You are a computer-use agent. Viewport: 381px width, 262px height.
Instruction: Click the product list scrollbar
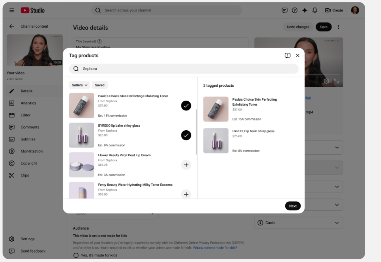196,132
